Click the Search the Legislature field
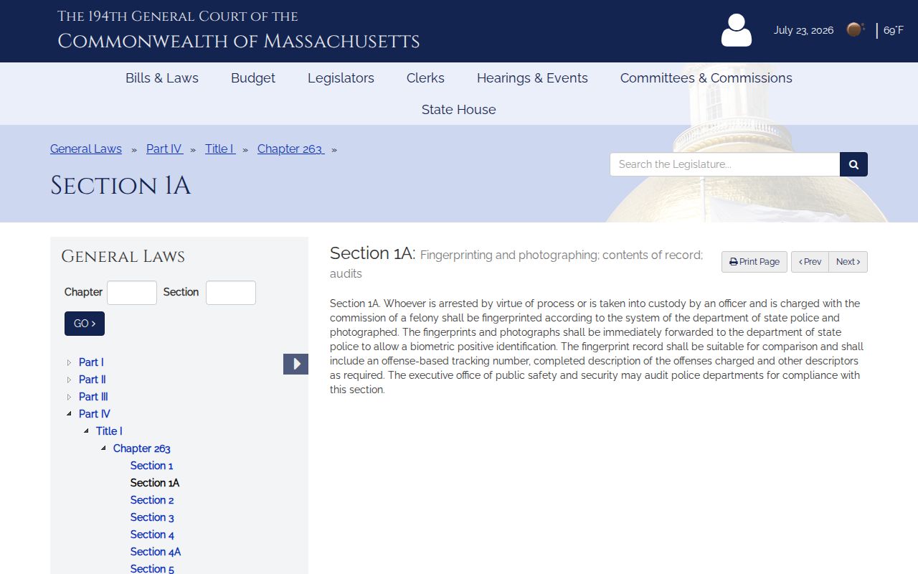The width and height of the screenshot is (918, 574). [x=724, y=164]
